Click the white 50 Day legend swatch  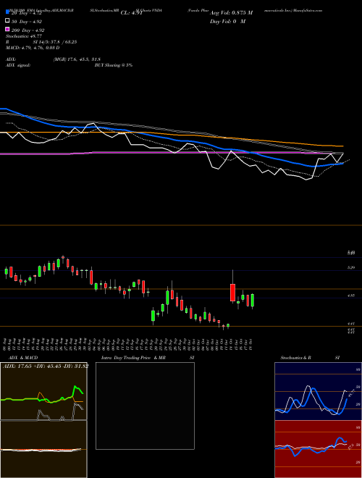click(x=7, y=21)
